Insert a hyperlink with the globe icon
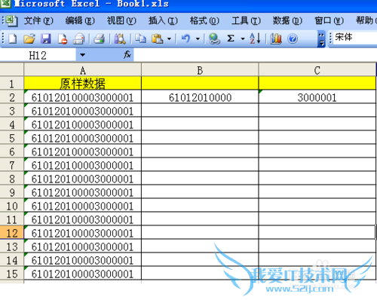This screenshot has width=377, height=300. (x=214, y=39)
